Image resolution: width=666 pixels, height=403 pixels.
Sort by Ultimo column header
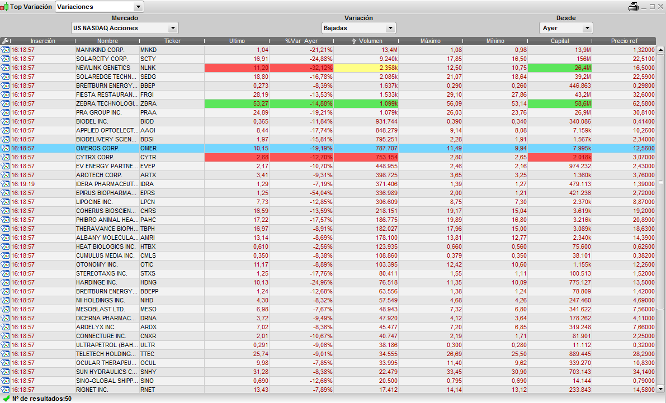coord(237,41)
